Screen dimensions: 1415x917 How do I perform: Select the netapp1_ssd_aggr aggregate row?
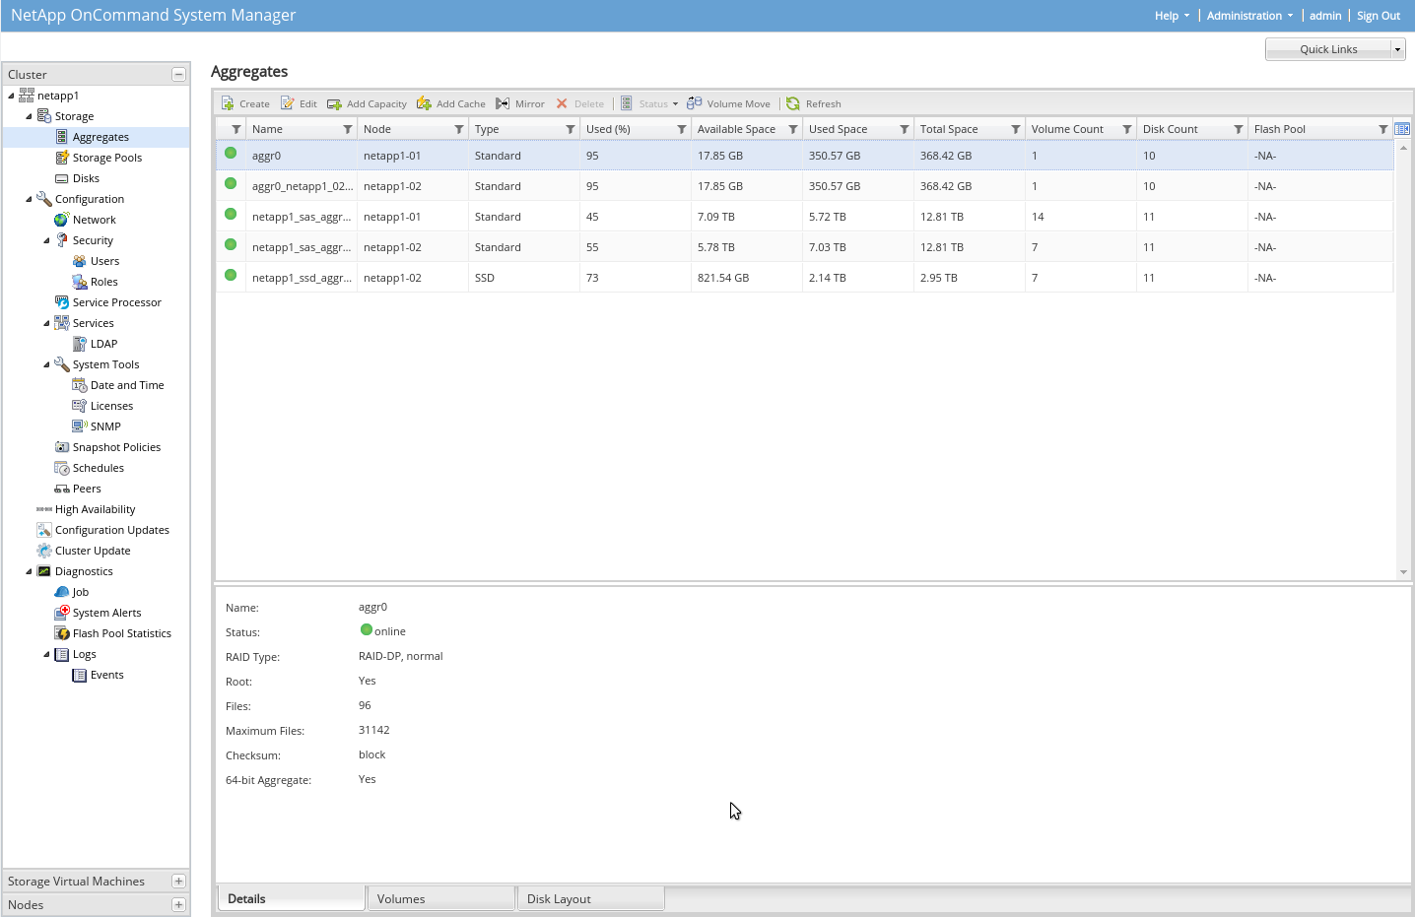(x=804, y=278)
